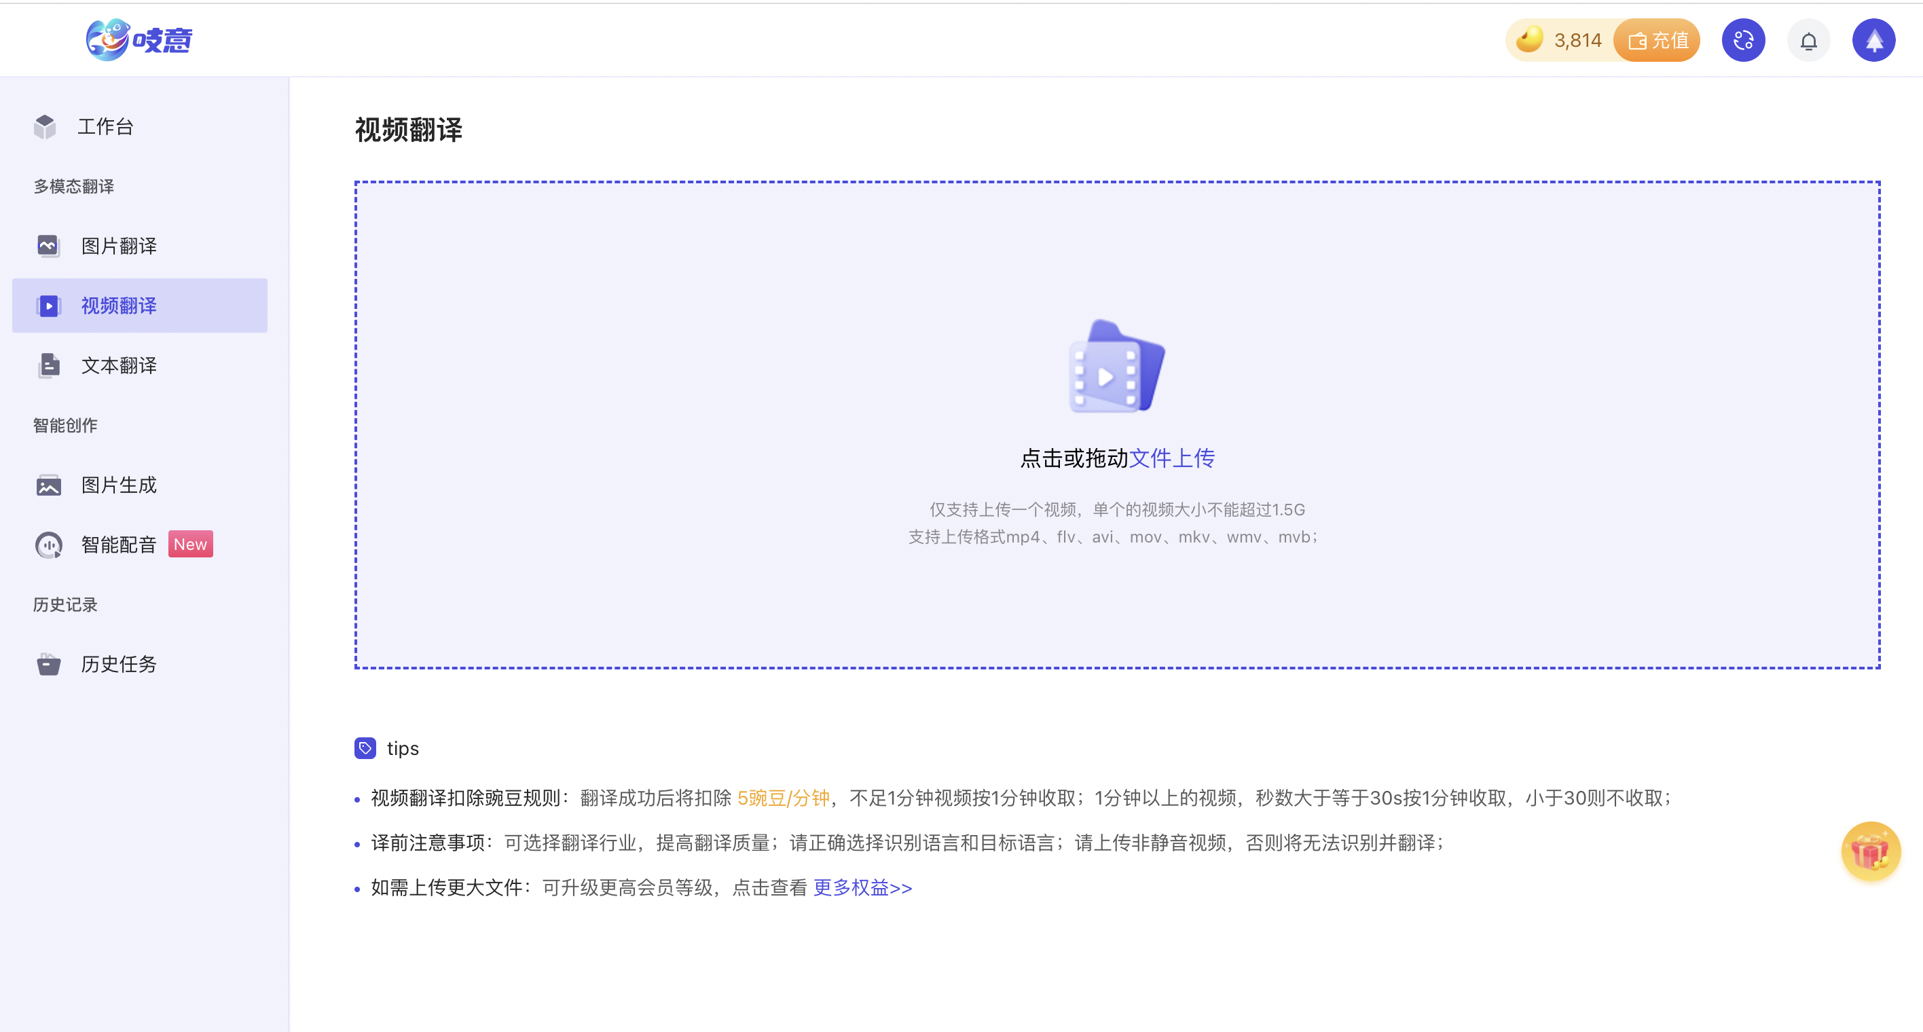The height and width of the screenshot is (1032, 1923).
Task: Click the gold pea coin icon
Action: pos(1530,39)
